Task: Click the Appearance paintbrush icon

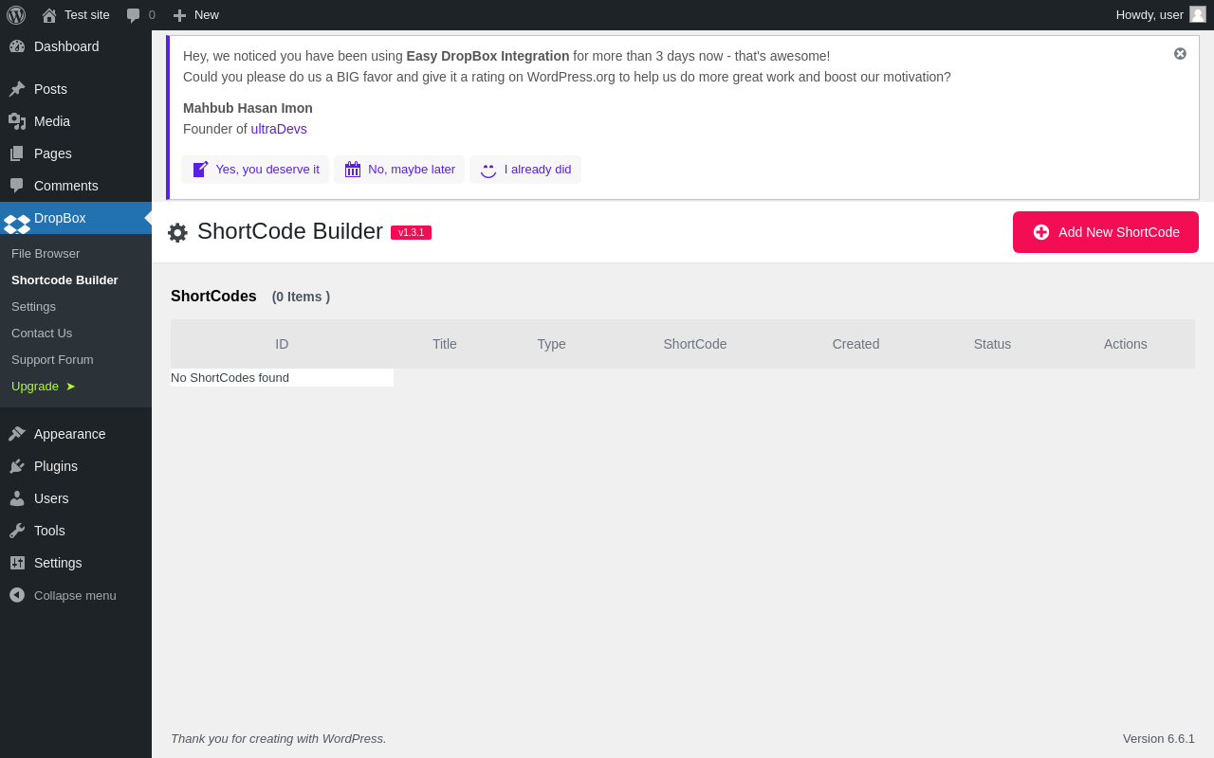Action: click(x=17, y=434)
